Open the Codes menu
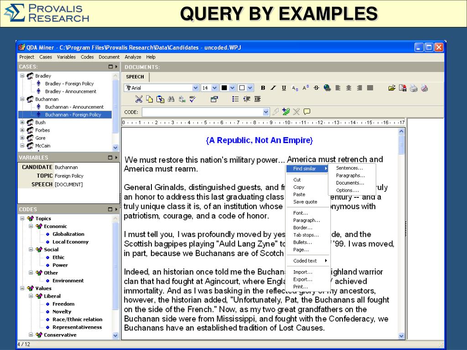 pyautogui.click(x=87, y=57)
